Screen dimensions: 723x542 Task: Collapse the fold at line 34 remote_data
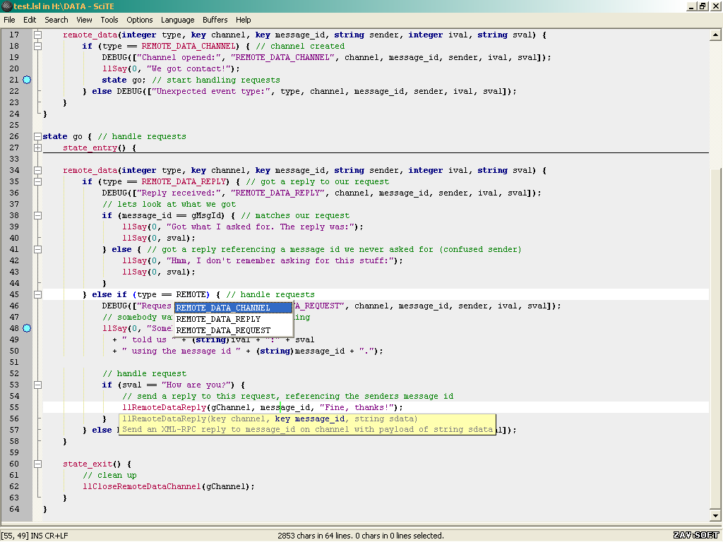click(x=38, y=170)
